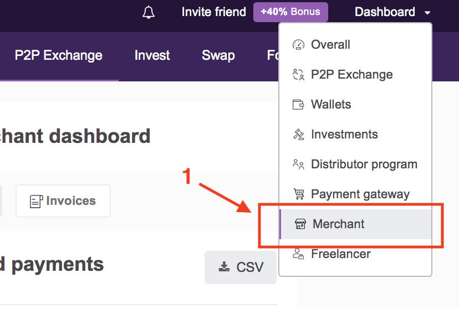This screenshot has width=459, height=309.
Task: Click the Wallets wallet icon
Action: [298, 104]
